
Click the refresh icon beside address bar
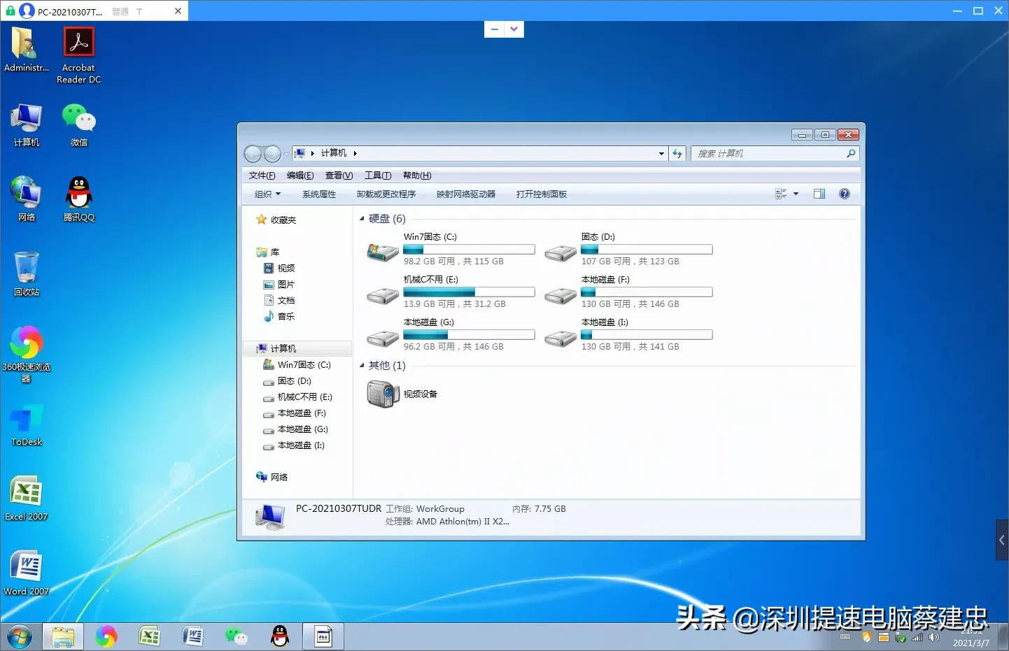pos(677,153)
